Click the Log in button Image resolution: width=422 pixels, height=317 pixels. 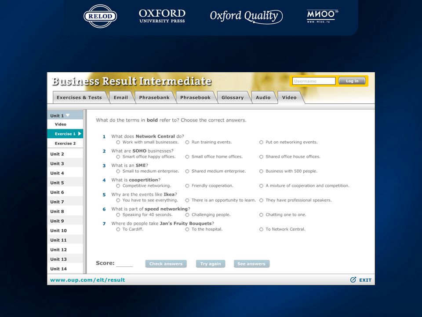point(352,81)
